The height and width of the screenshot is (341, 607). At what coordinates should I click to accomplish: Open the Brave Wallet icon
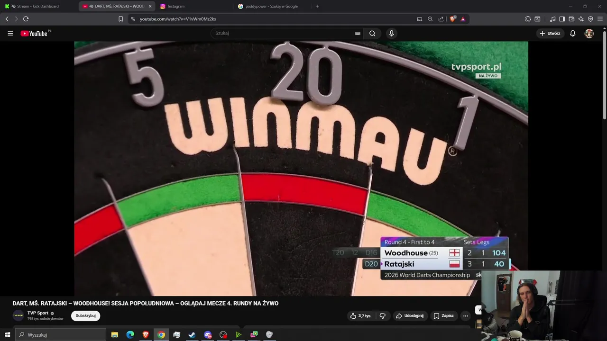pos(571,19)
